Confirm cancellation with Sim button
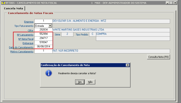The width and height of the screenshot is (181, 103). 80,82
